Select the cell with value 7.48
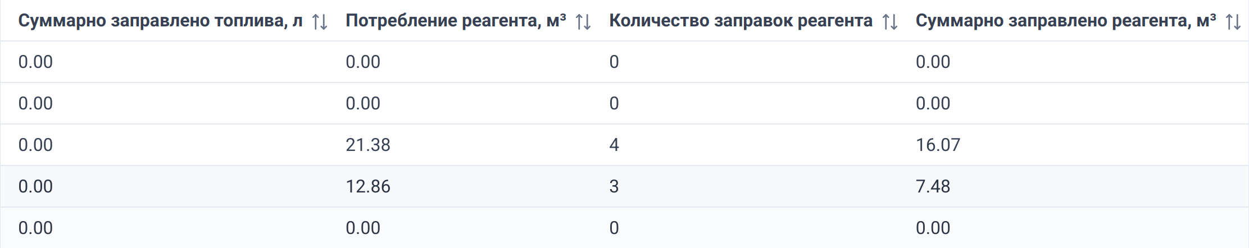 click(x=933, y=186)
